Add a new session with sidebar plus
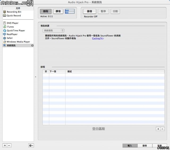The height and width of the screenshot is (150, 170). [5, 145]
